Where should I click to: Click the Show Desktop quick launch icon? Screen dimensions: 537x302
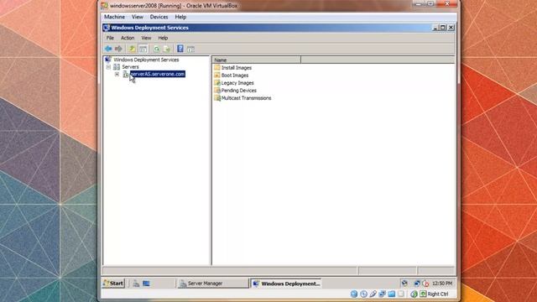click(x=146, y=284)
